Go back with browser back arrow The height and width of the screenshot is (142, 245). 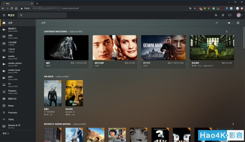[3, 8]
